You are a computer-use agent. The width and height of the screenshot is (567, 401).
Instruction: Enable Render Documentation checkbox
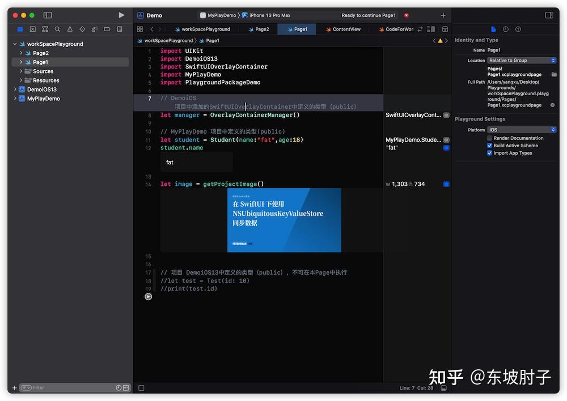click(490, 138)
